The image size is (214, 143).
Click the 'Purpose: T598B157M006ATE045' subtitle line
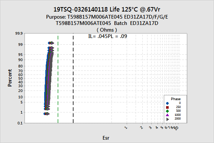84,17
